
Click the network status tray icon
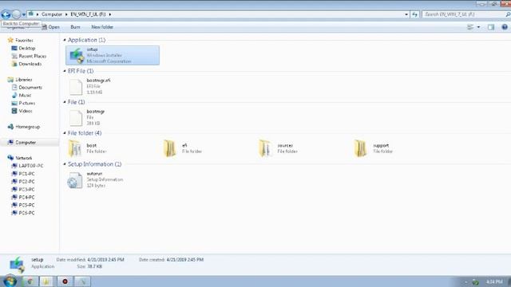pos(476,281)
